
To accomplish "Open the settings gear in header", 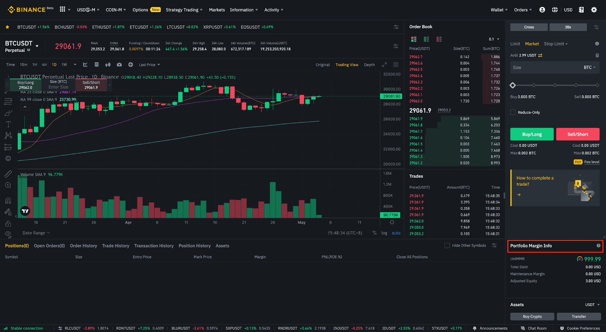I will 594,10.
